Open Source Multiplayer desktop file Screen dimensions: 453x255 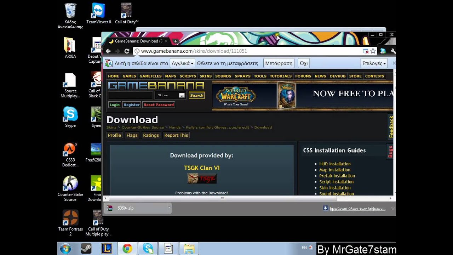click(70, 85)
